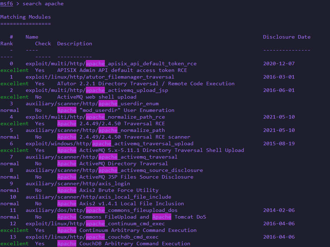
Task: Select module path atutor_filemanager_traversal
Action: click(x=100, y=77)
